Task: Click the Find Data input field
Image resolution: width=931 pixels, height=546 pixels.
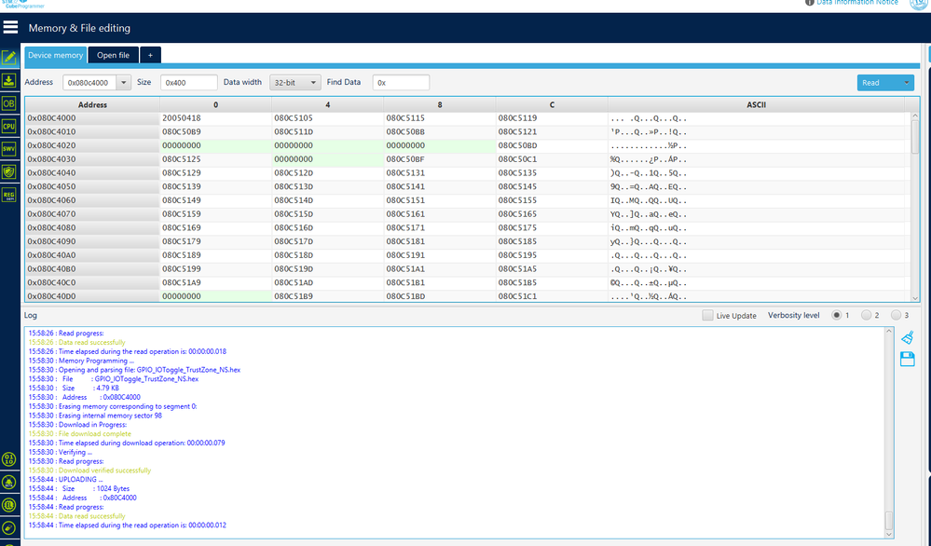Action: (x=401, y=83)
